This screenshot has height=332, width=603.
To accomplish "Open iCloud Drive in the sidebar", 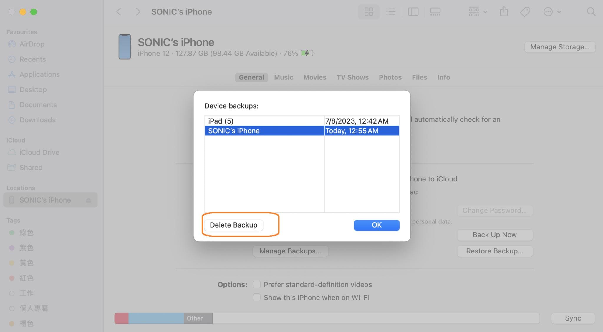I will 39,152.
